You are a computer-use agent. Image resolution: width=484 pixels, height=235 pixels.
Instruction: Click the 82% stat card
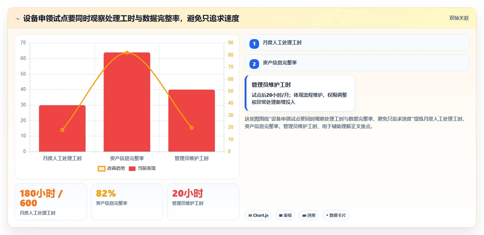point(127,202)
